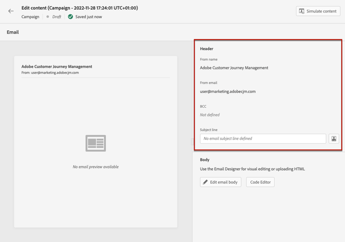The width and height of the screenshot is (345, 242).
Task: Click the From name value in Header
Action: [x=234, y=68]
